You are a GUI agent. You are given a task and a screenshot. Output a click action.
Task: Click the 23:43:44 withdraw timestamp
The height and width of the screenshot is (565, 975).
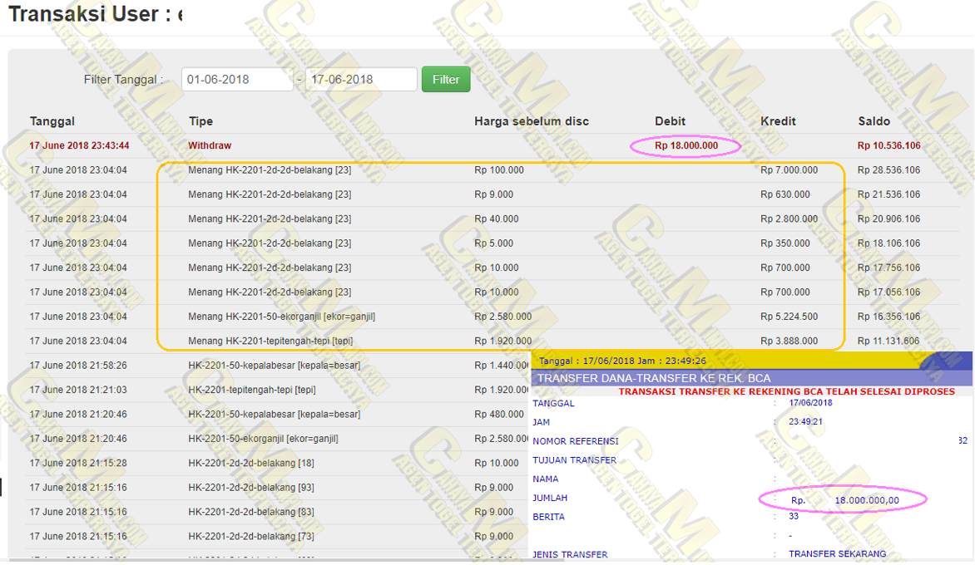[x=79, y=145]
